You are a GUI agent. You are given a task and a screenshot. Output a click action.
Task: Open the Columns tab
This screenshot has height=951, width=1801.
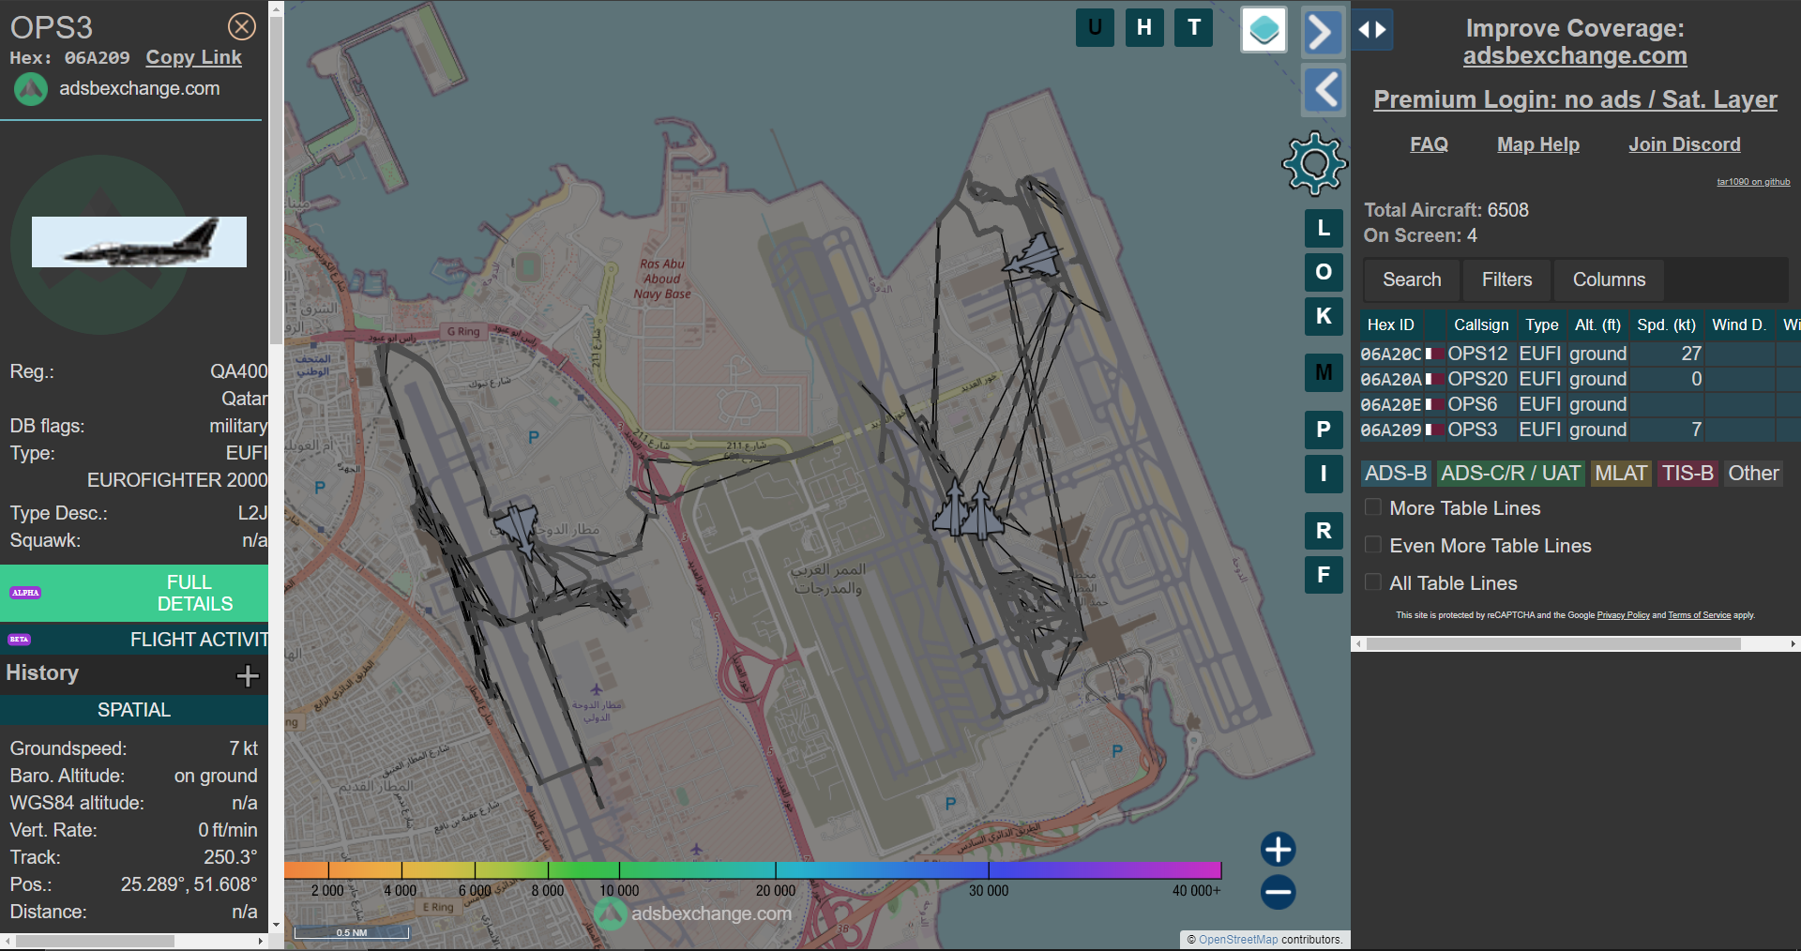1609,279
